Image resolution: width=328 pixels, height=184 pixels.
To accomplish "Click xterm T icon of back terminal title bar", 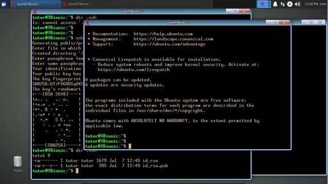I will pos(35,11).
